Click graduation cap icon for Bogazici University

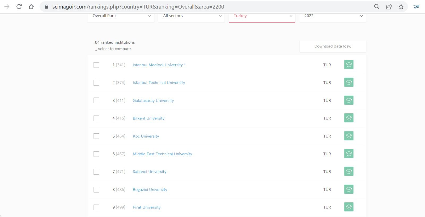[x=349, y=189]
